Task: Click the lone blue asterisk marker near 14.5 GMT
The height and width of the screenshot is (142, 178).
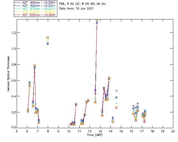Action: (116, 98)
